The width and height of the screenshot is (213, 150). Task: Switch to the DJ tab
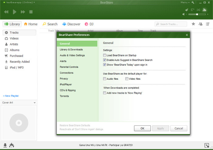pos(89,24)
